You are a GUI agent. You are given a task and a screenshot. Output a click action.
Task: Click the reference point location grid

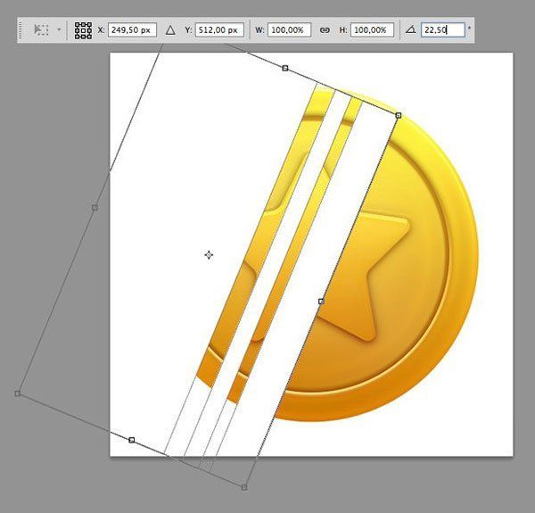point(83,30)
